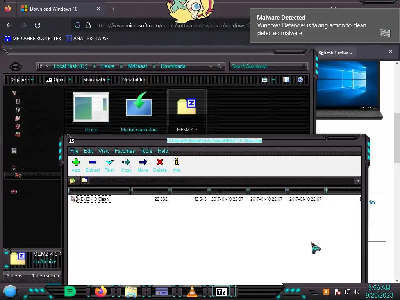400x300 pixels.
Task: Dismiss the Refresh Firefox bar close X
Action: [391, 52]
